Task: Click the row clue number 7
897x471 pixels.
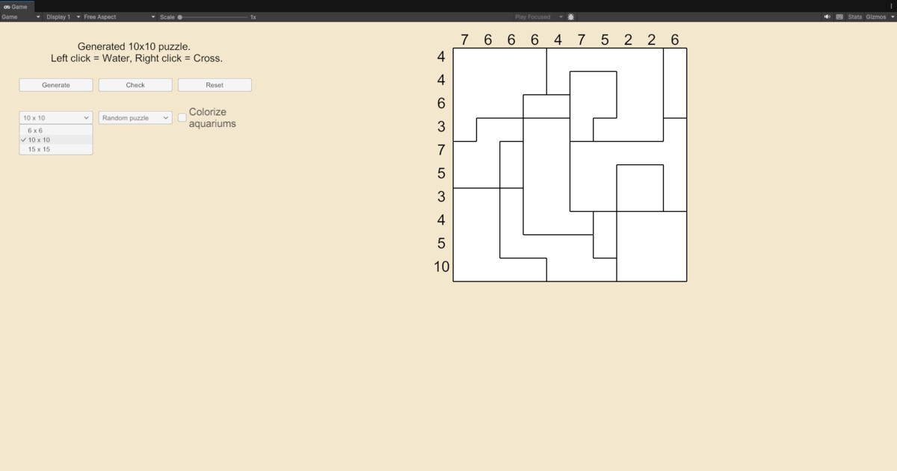Action: coord(442,150)
